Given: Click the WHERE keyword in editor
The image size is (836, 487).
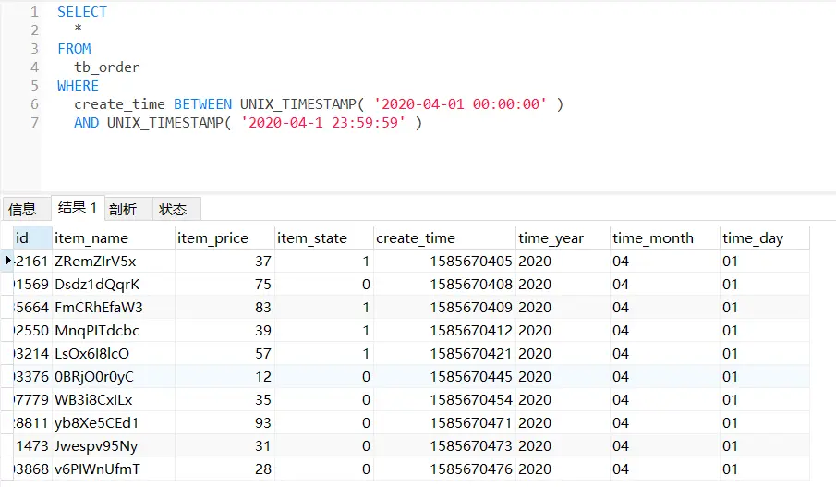Looking at the screenshot, I should coord(78,86).
